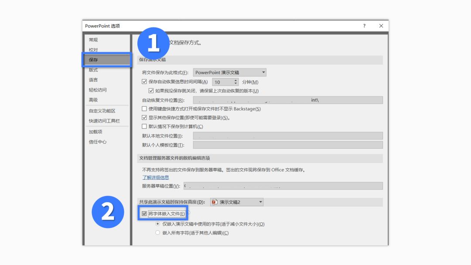Toggle 显示其他保存位置 checkbox
Viewport: 471px width, 265px height.
coord(144,117)
